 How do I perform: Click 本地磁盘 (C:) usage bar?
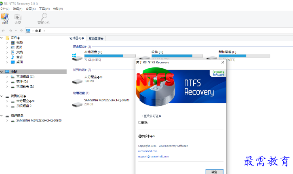tap(110, 56)
